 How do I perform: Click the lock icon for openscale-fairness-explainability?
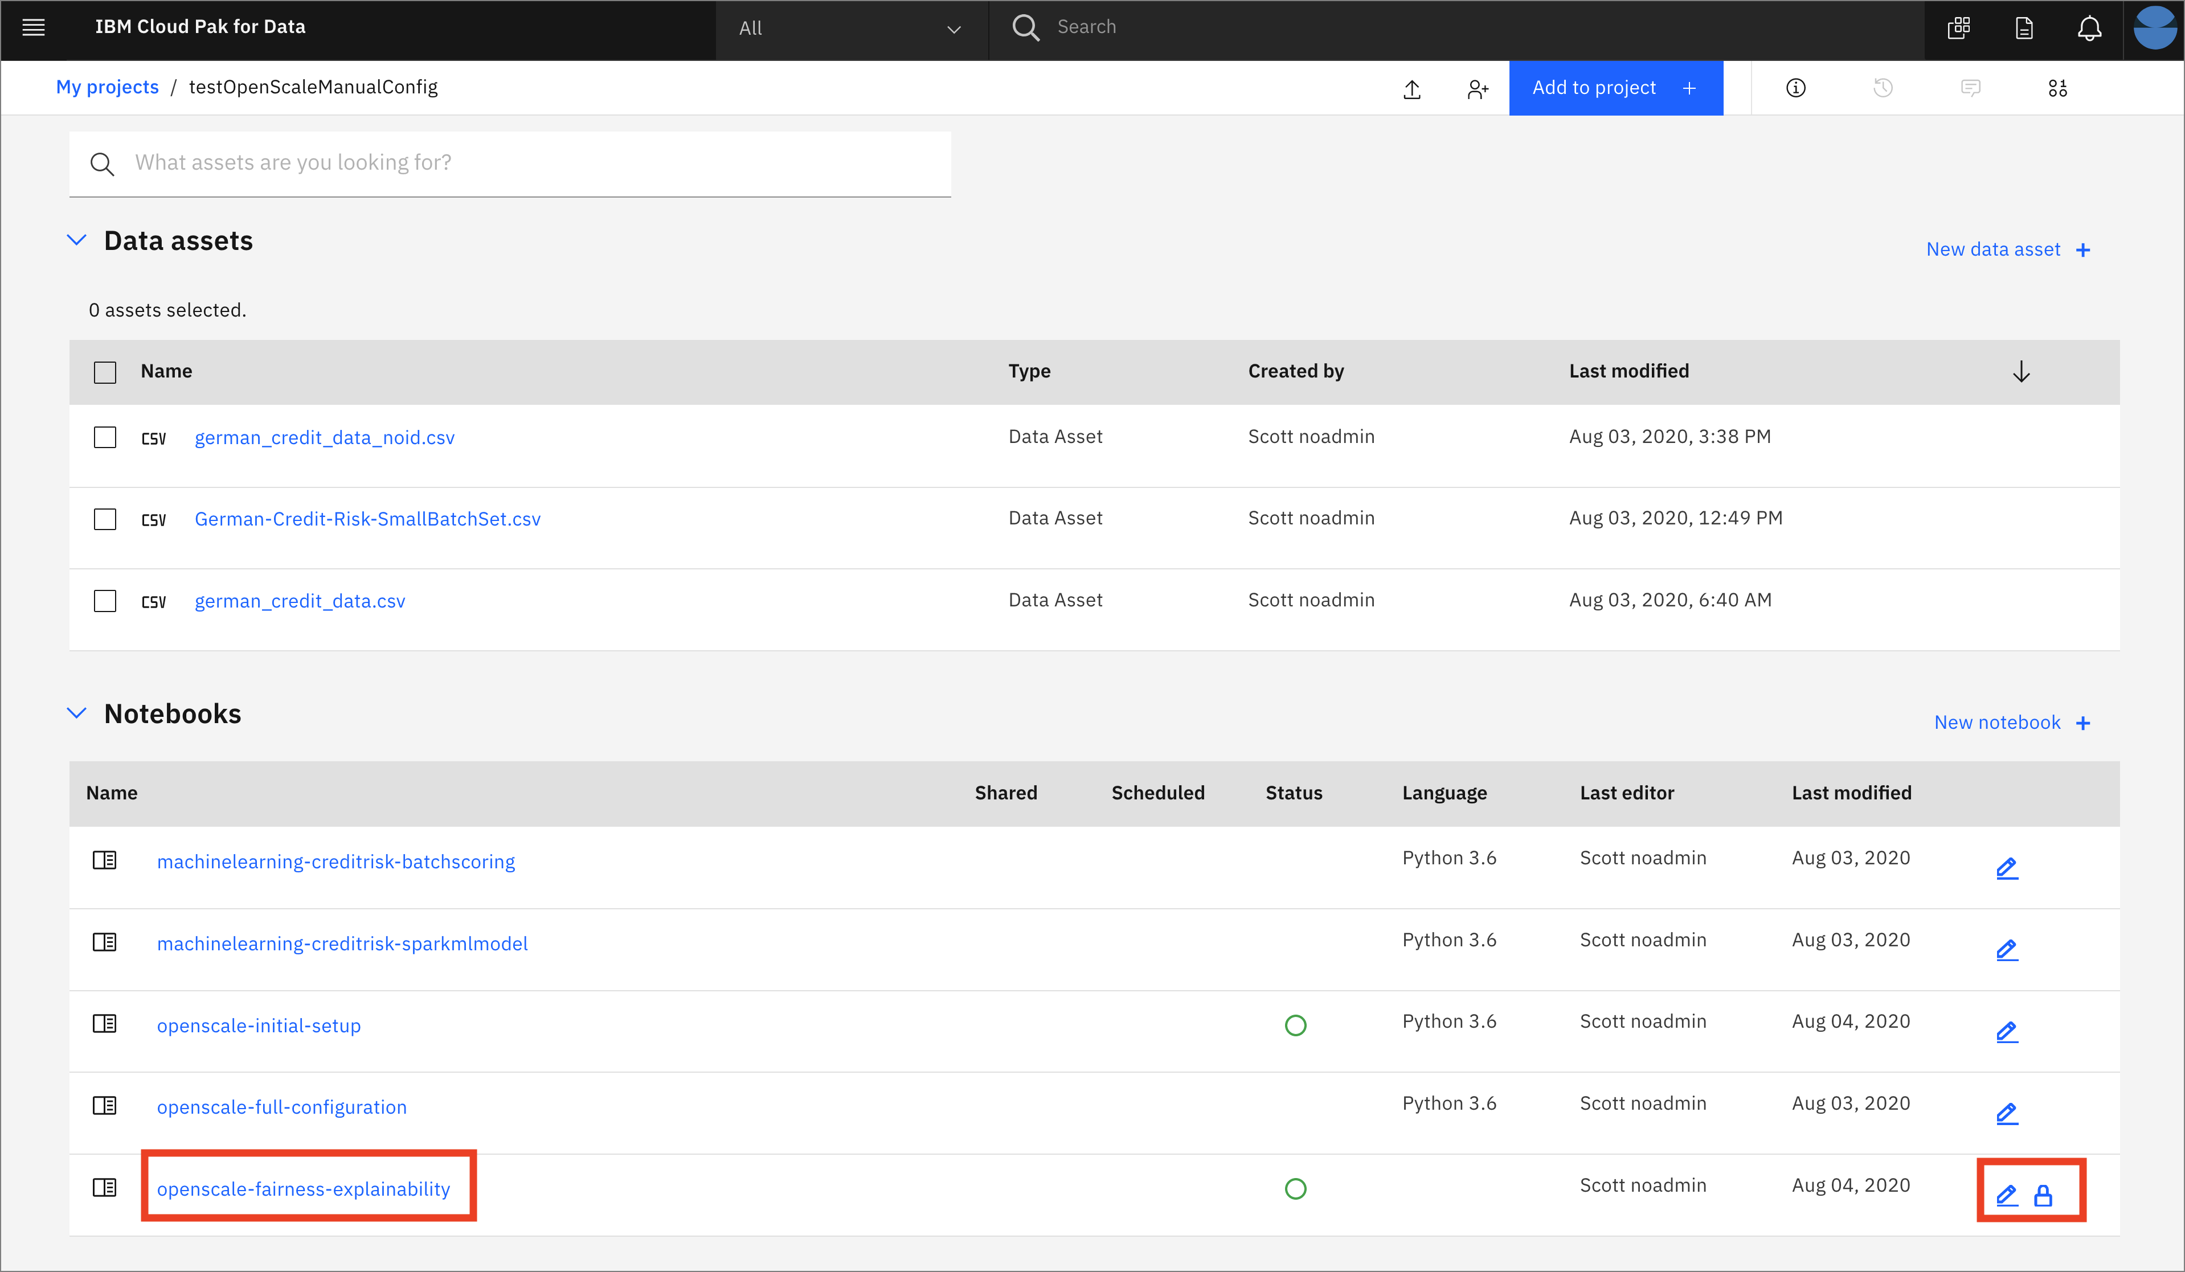pos(2043,1196)
